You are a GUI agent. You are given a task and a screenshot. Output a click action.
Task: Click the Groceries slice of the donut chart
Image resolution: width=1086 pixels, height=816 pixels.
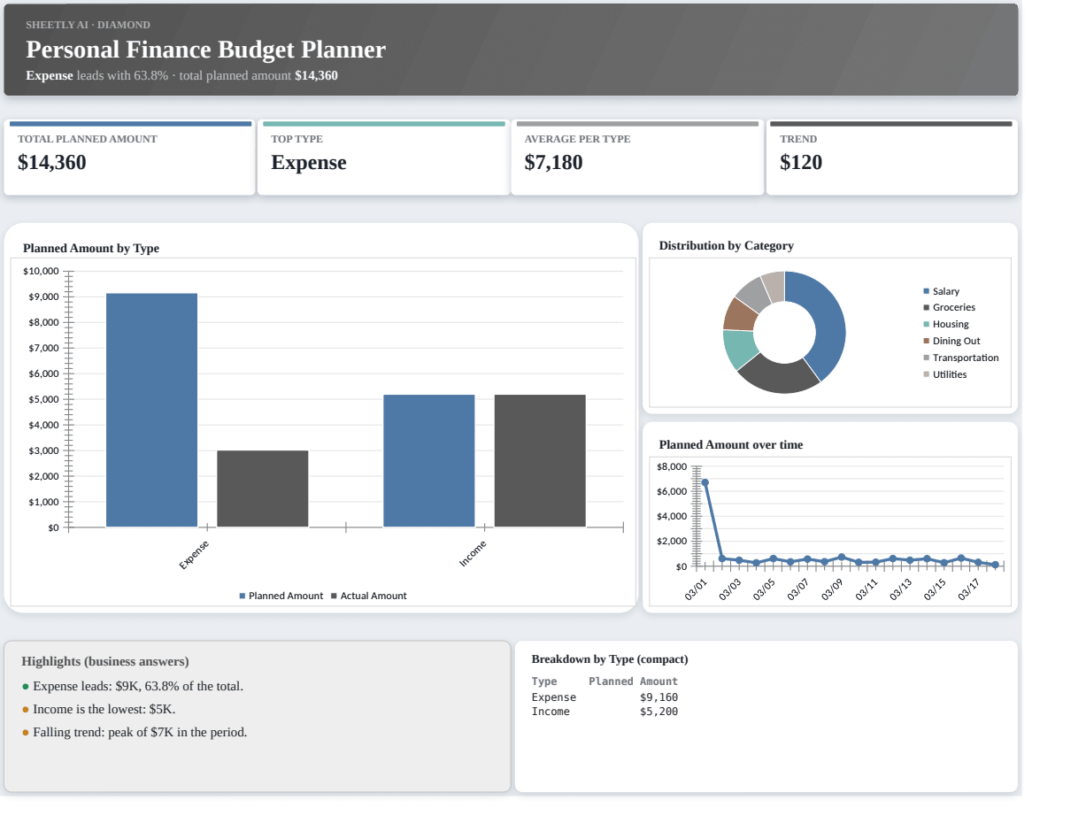781,376
